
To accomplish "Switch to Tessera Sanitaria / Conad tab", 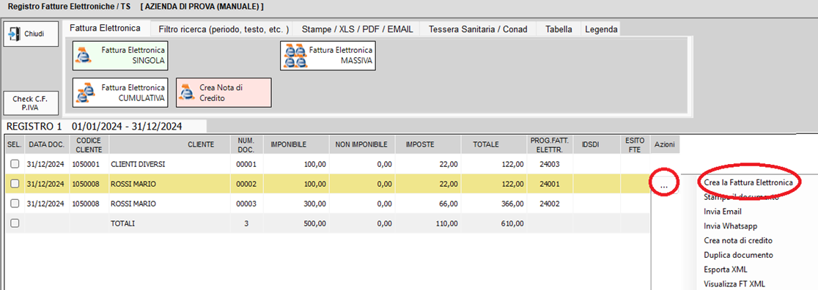I will tap(478, 29).
